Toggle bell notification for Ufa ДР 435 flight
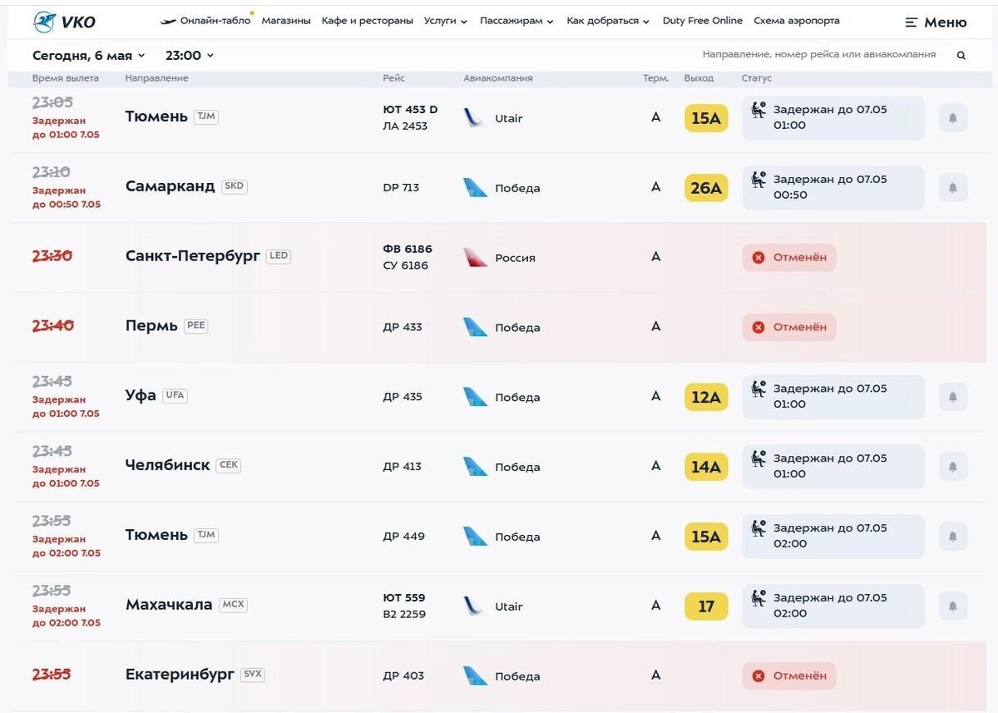 [953, 397]
